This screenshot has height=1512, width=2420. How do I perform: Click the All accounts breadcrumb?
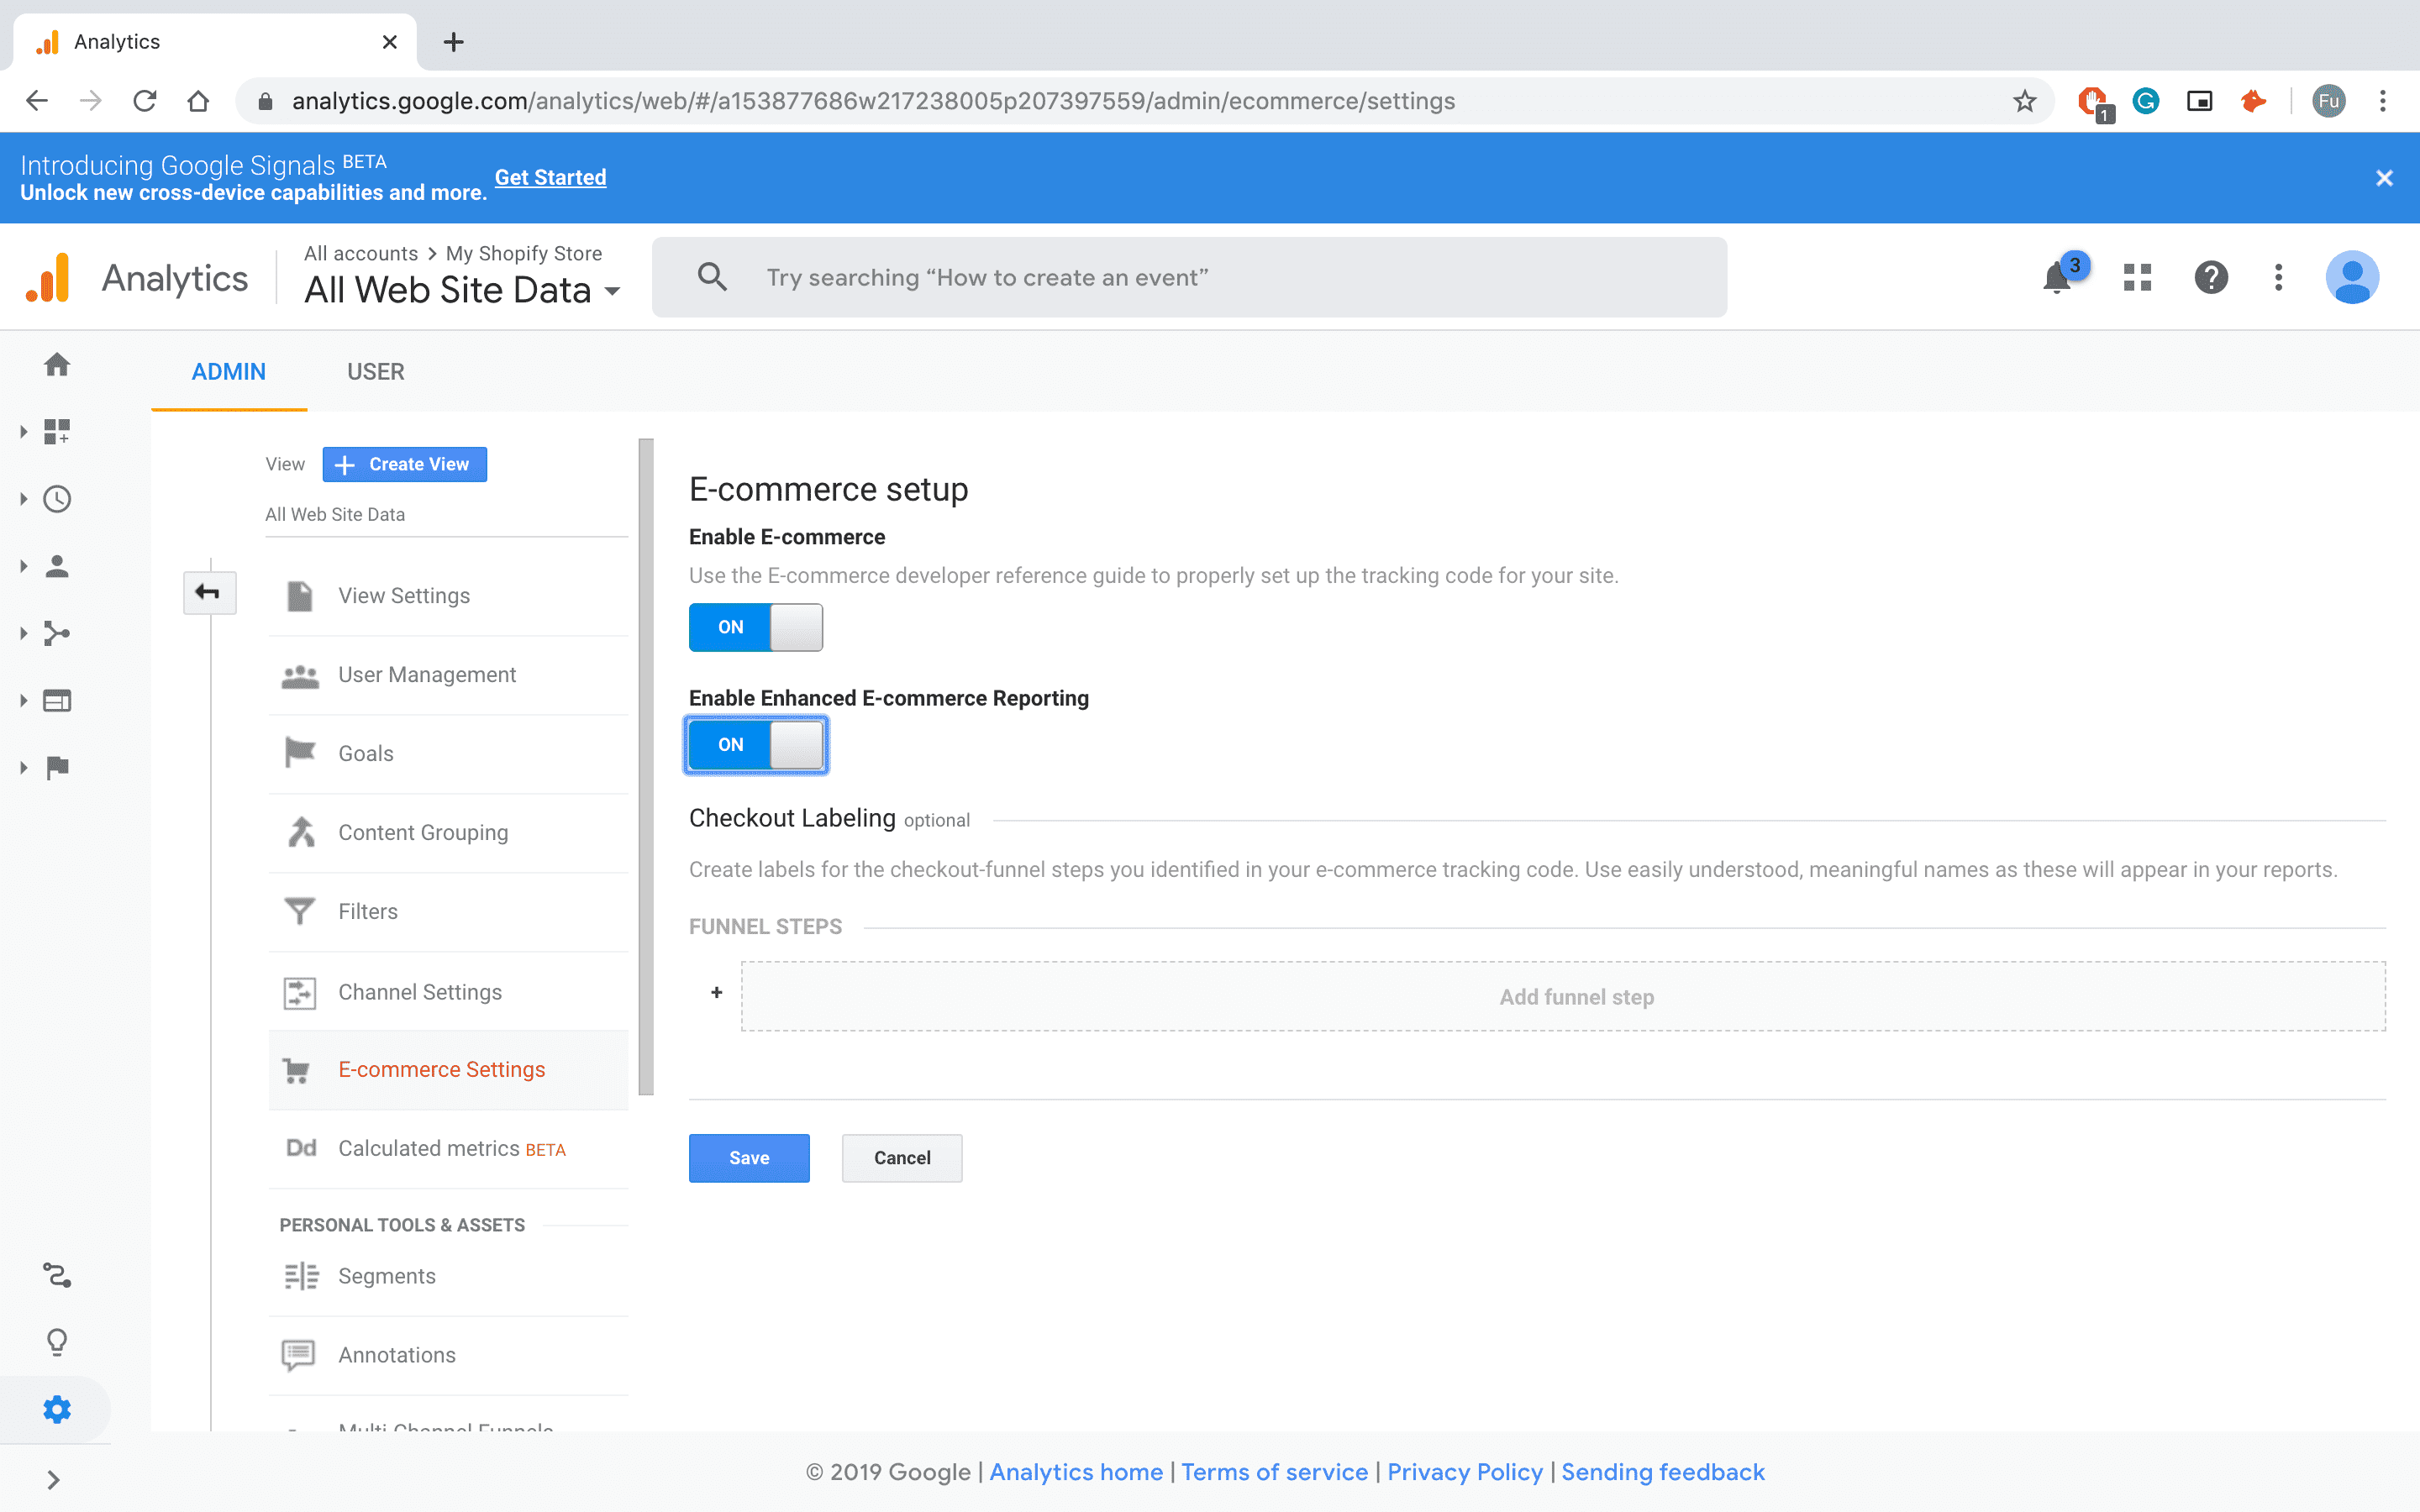point(361,253)
